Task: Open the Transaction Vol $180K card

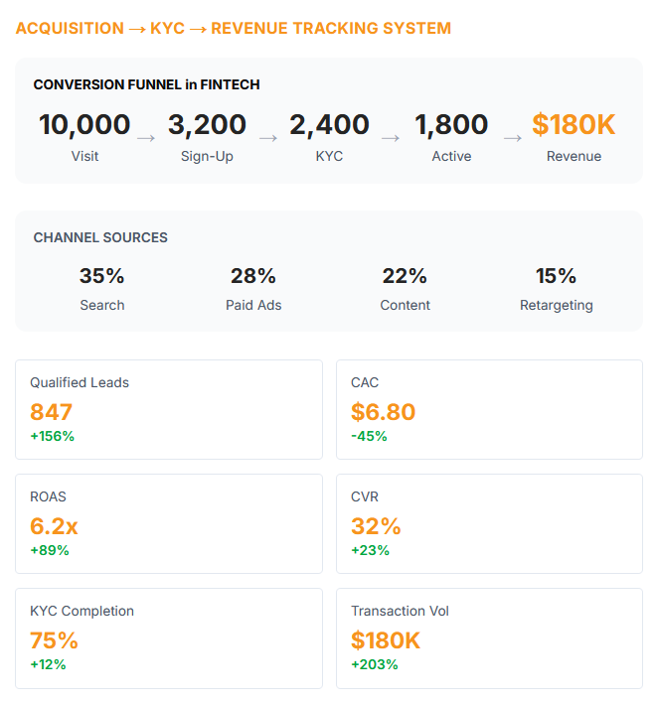Action: tap(489, 637)
